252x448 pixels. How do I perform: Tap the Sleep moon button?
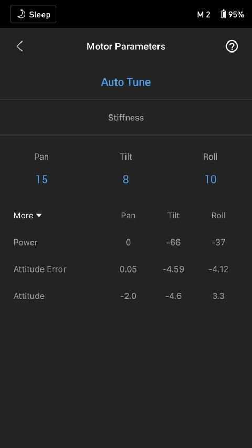pos(34,14)
